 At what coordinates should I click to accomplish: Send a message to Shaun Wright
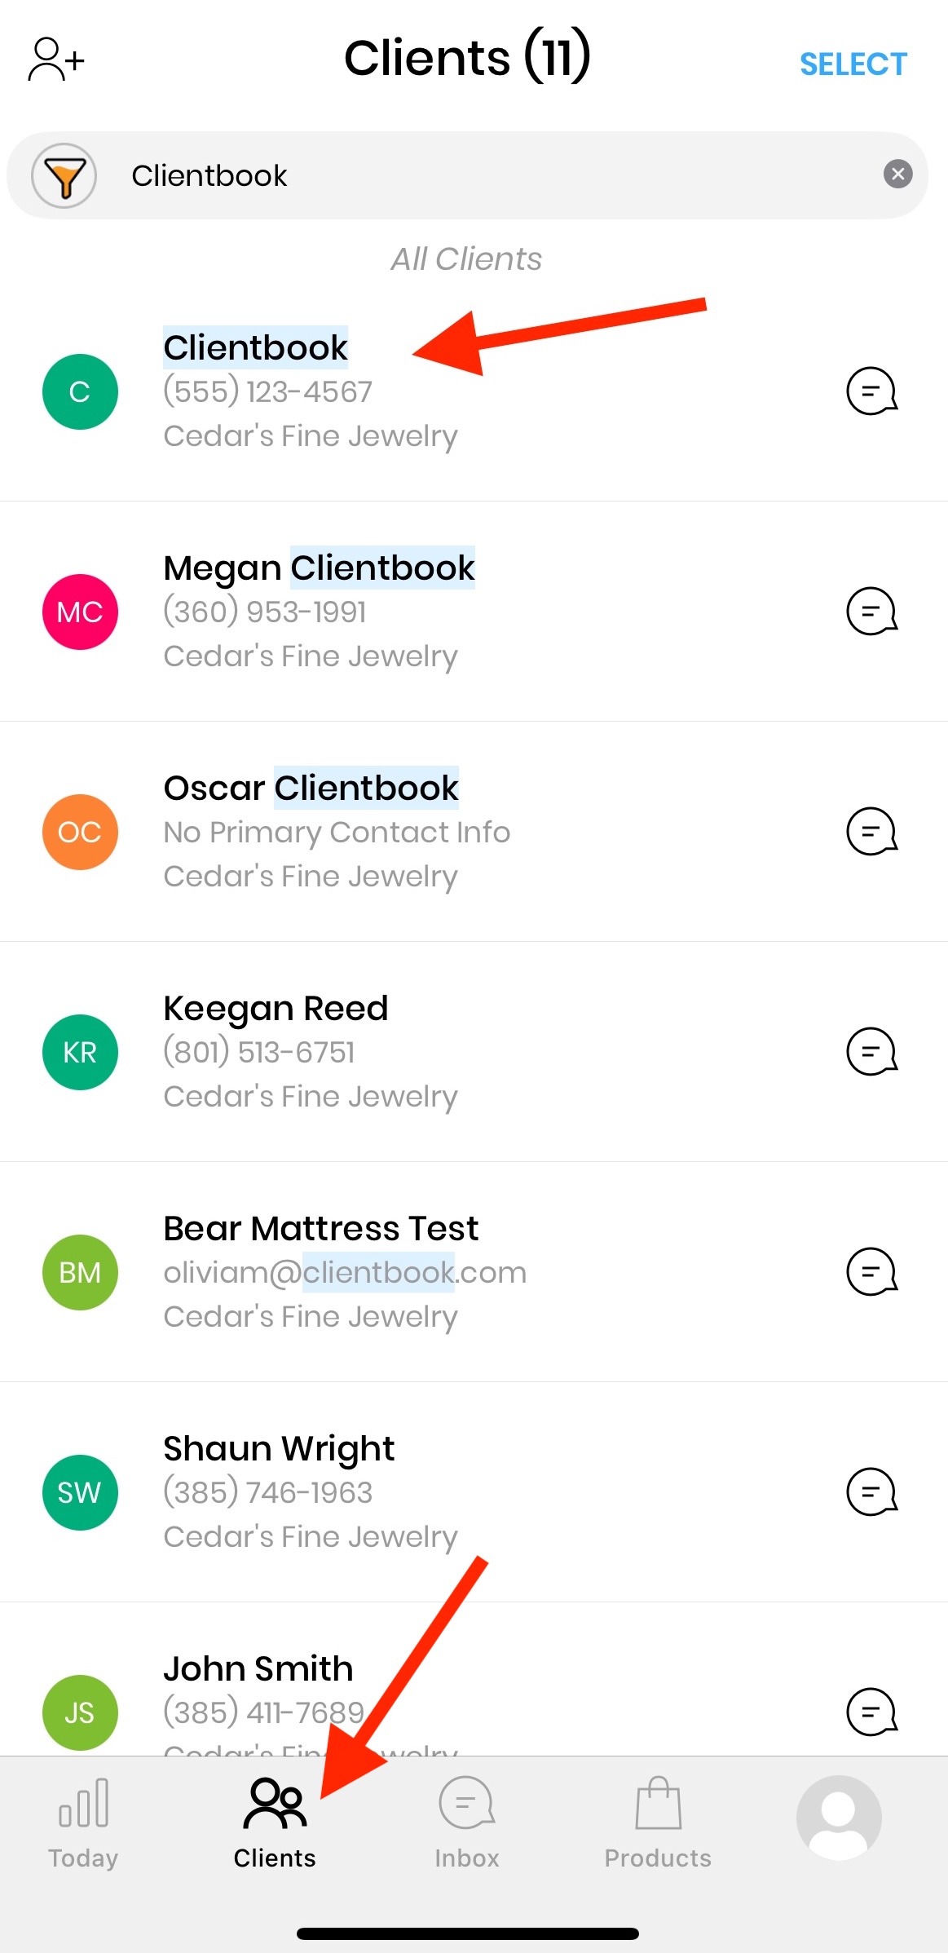tap(871, 1492)
